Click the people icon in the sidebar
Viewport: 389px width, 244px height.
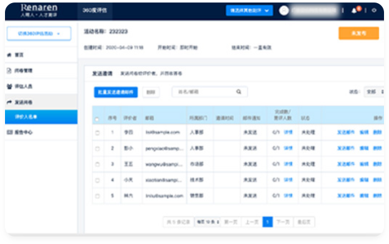[x=9, y=86]
